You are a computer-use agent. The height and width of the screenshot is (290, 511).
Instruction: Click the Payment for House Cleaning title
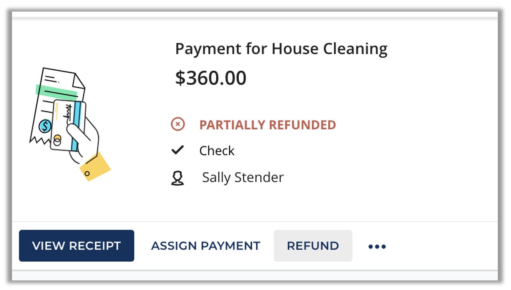281,49
